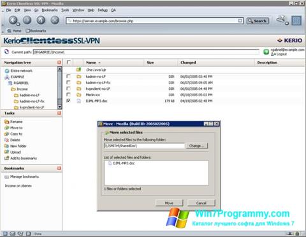The image size is (306, 237).
Task: Click the Navigation tree scroll up arrow
Action: tap(59, 69)
